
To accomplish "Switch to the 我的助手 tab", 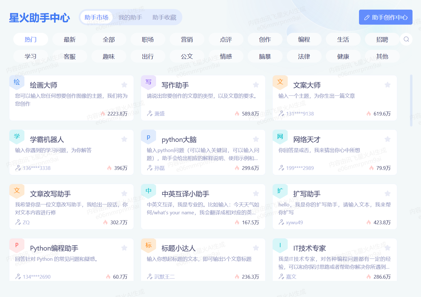I will (130, 18).
